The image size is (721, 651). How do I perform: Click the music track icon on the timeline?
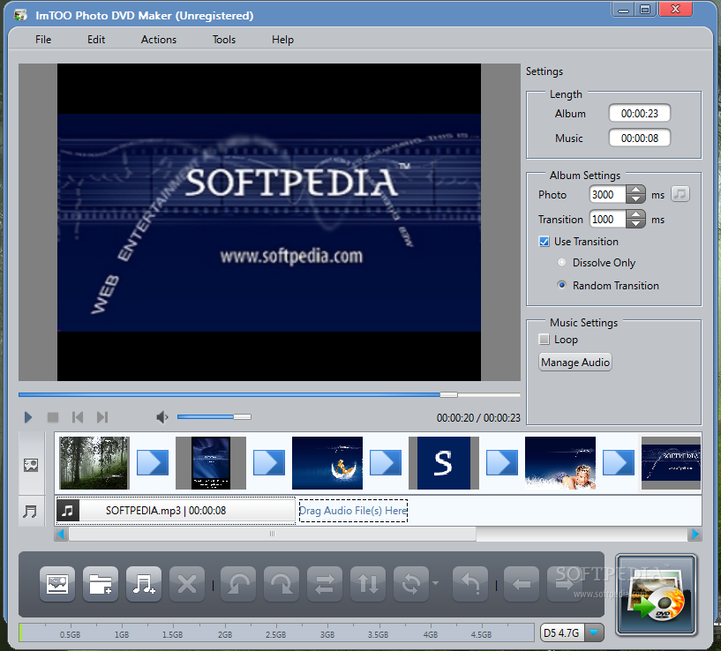pos(30,511)
